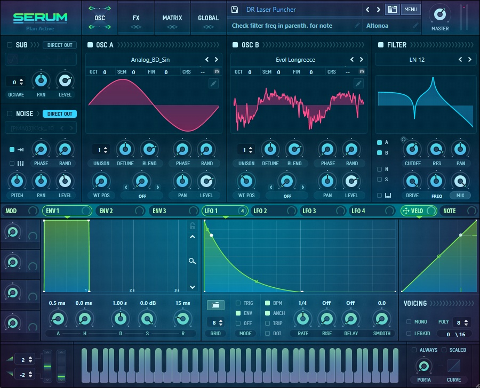The image size is (480, 388).
Task: Select the ENV 2 tab
Action: pyautogui.click(x=120, y=211)
